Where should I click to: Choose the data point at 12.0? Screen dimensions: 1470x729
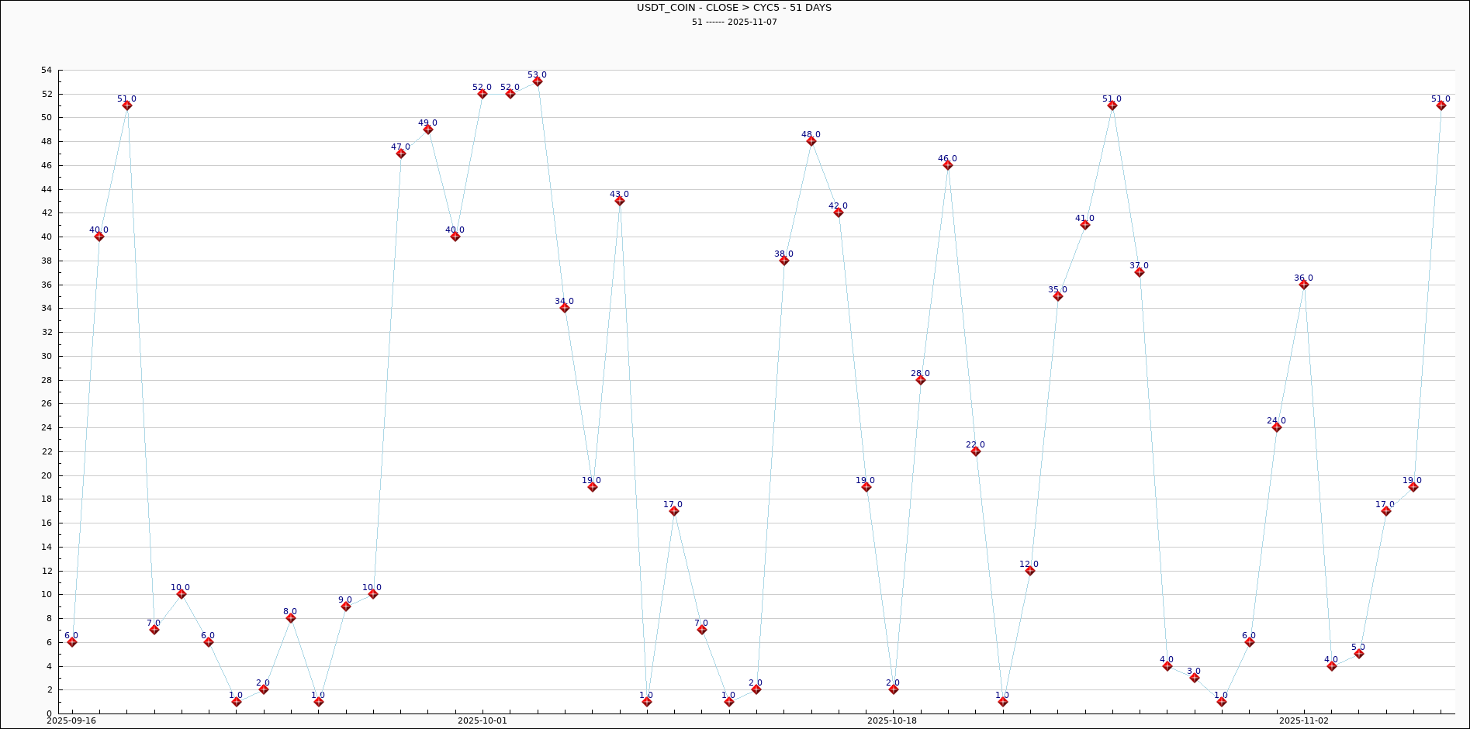(1029, 571)
